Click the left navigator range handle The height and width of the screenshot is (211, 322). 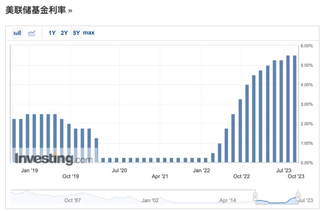click(255, 196)
